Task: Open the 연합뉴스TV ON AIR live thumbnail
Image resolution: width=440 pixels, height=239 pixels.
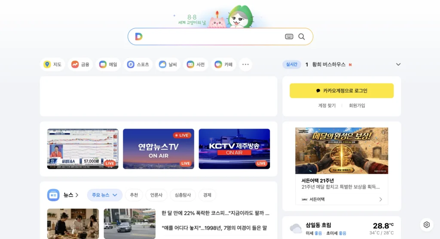Action: coord(159,149)
